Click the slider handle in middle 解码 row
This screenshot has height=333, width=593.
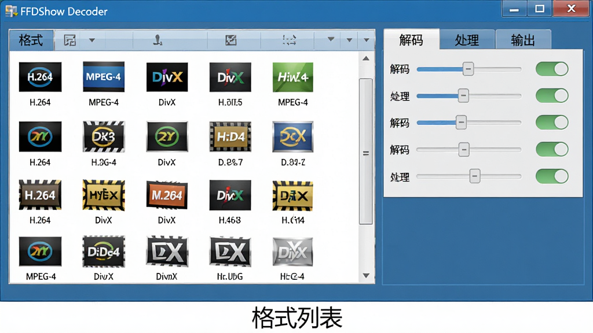(x=461, y=123)
